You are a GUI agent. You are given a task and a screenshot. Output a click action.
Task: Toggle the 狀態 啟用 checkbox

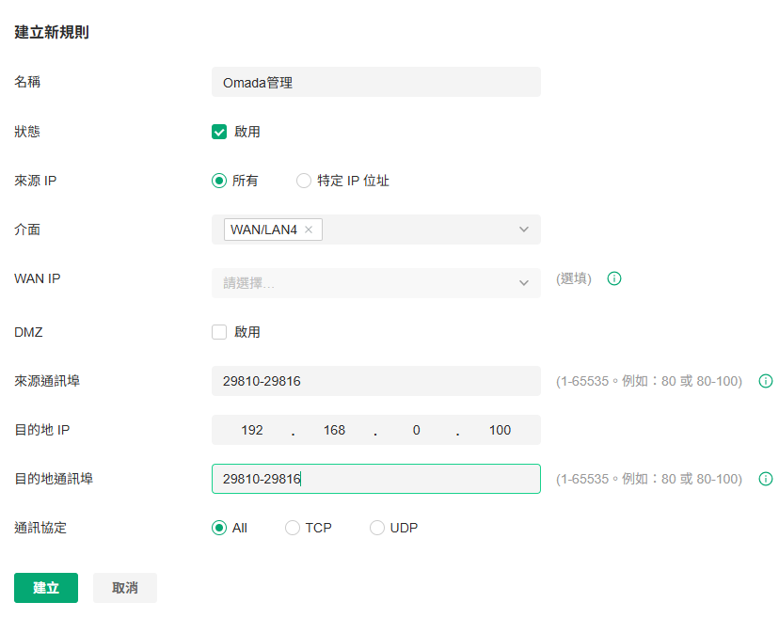point(219,132)
